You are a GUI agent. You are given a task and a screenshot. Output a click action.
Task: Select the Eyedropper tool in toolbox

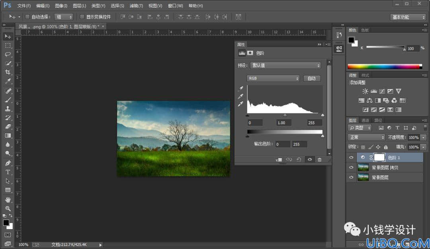coord(8,81)
